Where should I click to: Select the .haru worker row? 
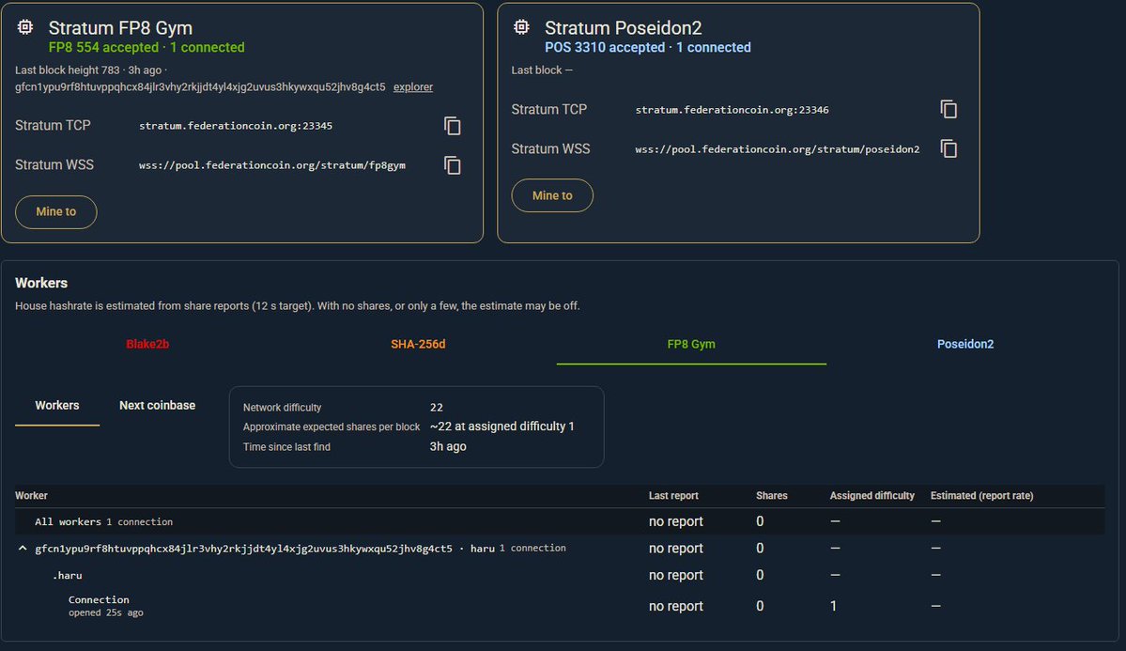560,576
